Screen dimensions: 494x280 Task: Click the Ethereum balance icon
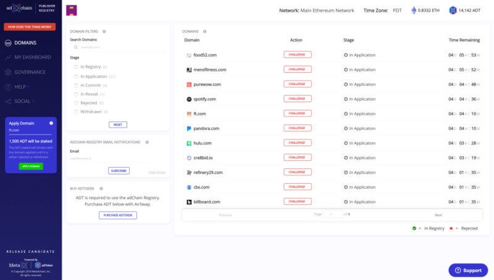[x=414, y=10]
